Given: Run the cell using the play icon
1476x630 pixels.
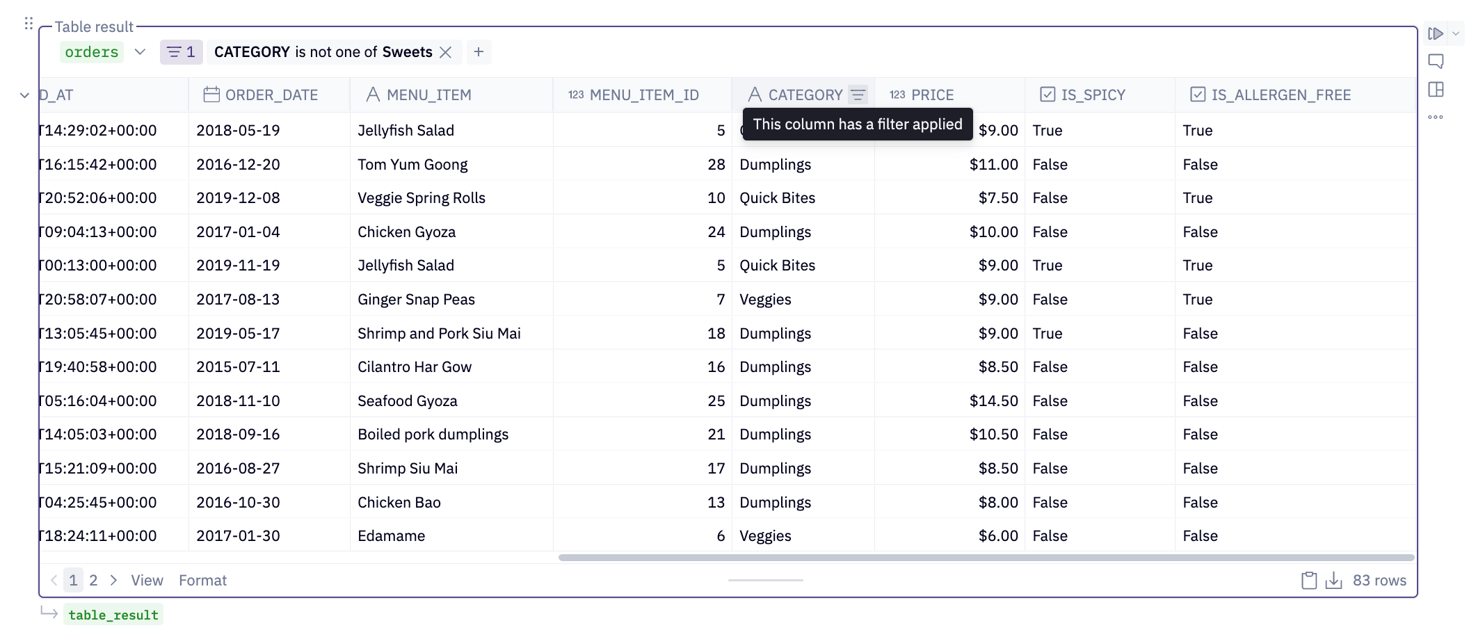Looking at the screenshot, I should (x=1435, y=33).
